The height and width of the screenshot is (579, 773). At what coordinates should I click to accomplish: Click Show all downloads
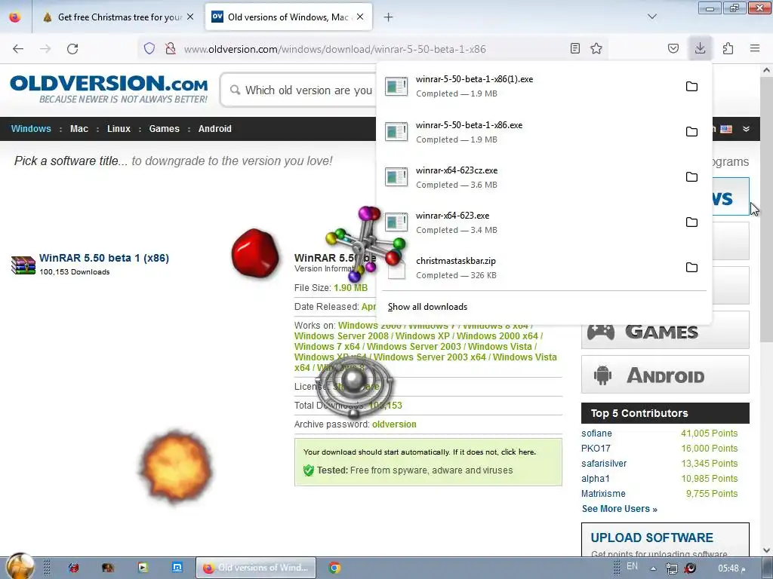[427, 307]
